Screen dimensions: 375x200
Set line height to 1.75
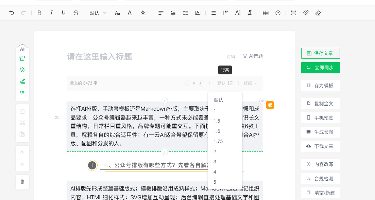pyautogui.click(x=225, y=141)
